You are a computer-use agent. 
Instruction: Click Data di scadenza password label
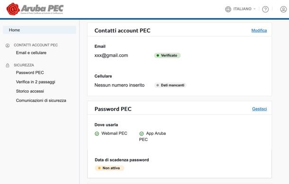(122, 160)
